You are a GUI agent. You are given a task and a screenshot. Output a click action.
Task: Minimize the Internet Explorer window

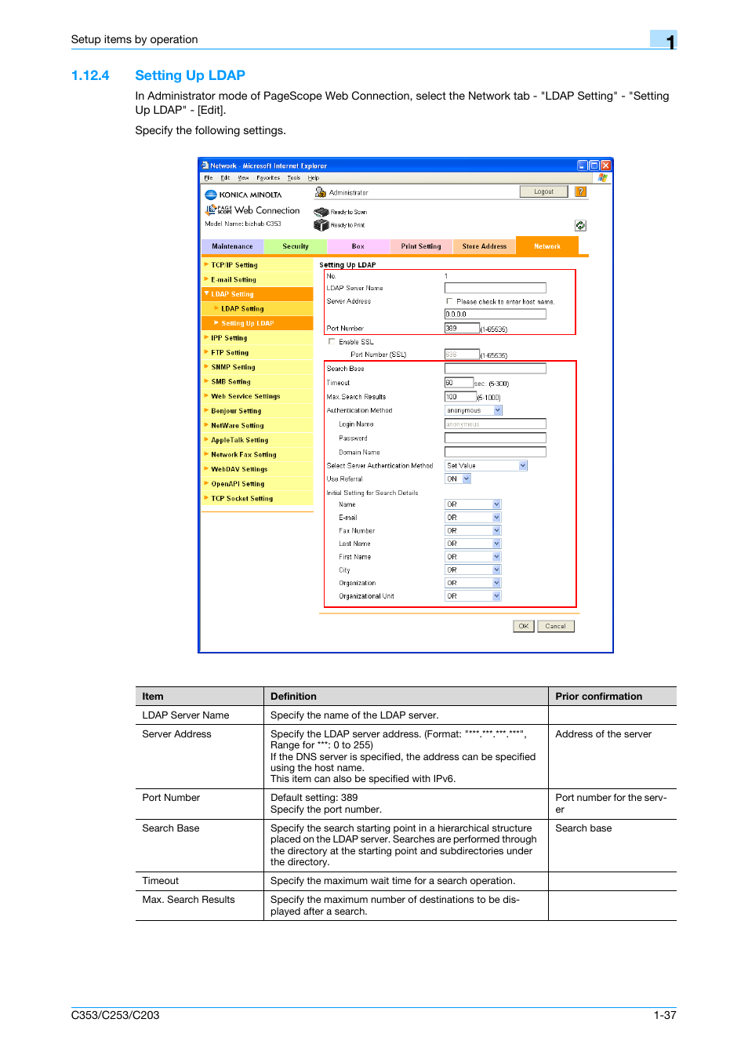coord(582,166)
